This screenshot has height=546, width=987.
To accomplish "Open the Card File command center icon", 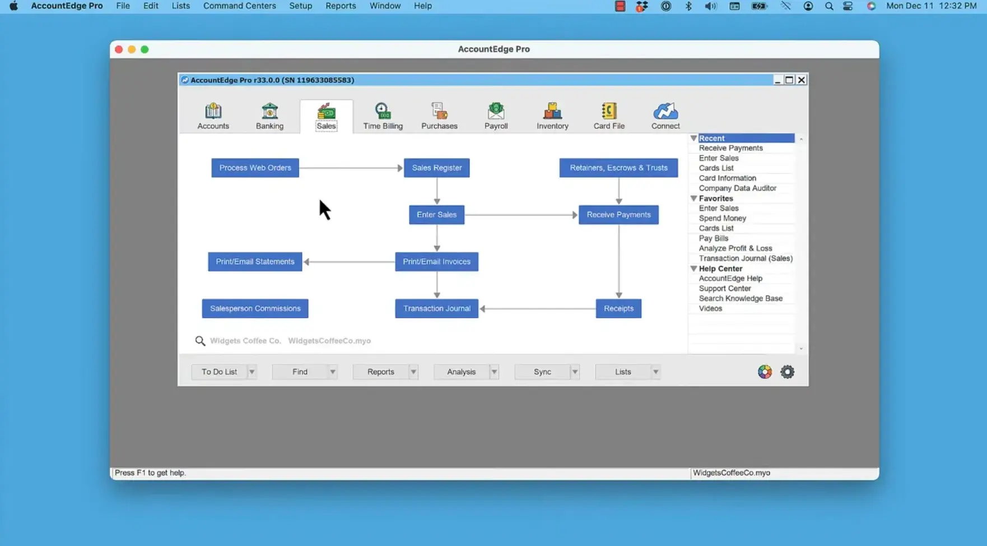I will coord(609,110).
